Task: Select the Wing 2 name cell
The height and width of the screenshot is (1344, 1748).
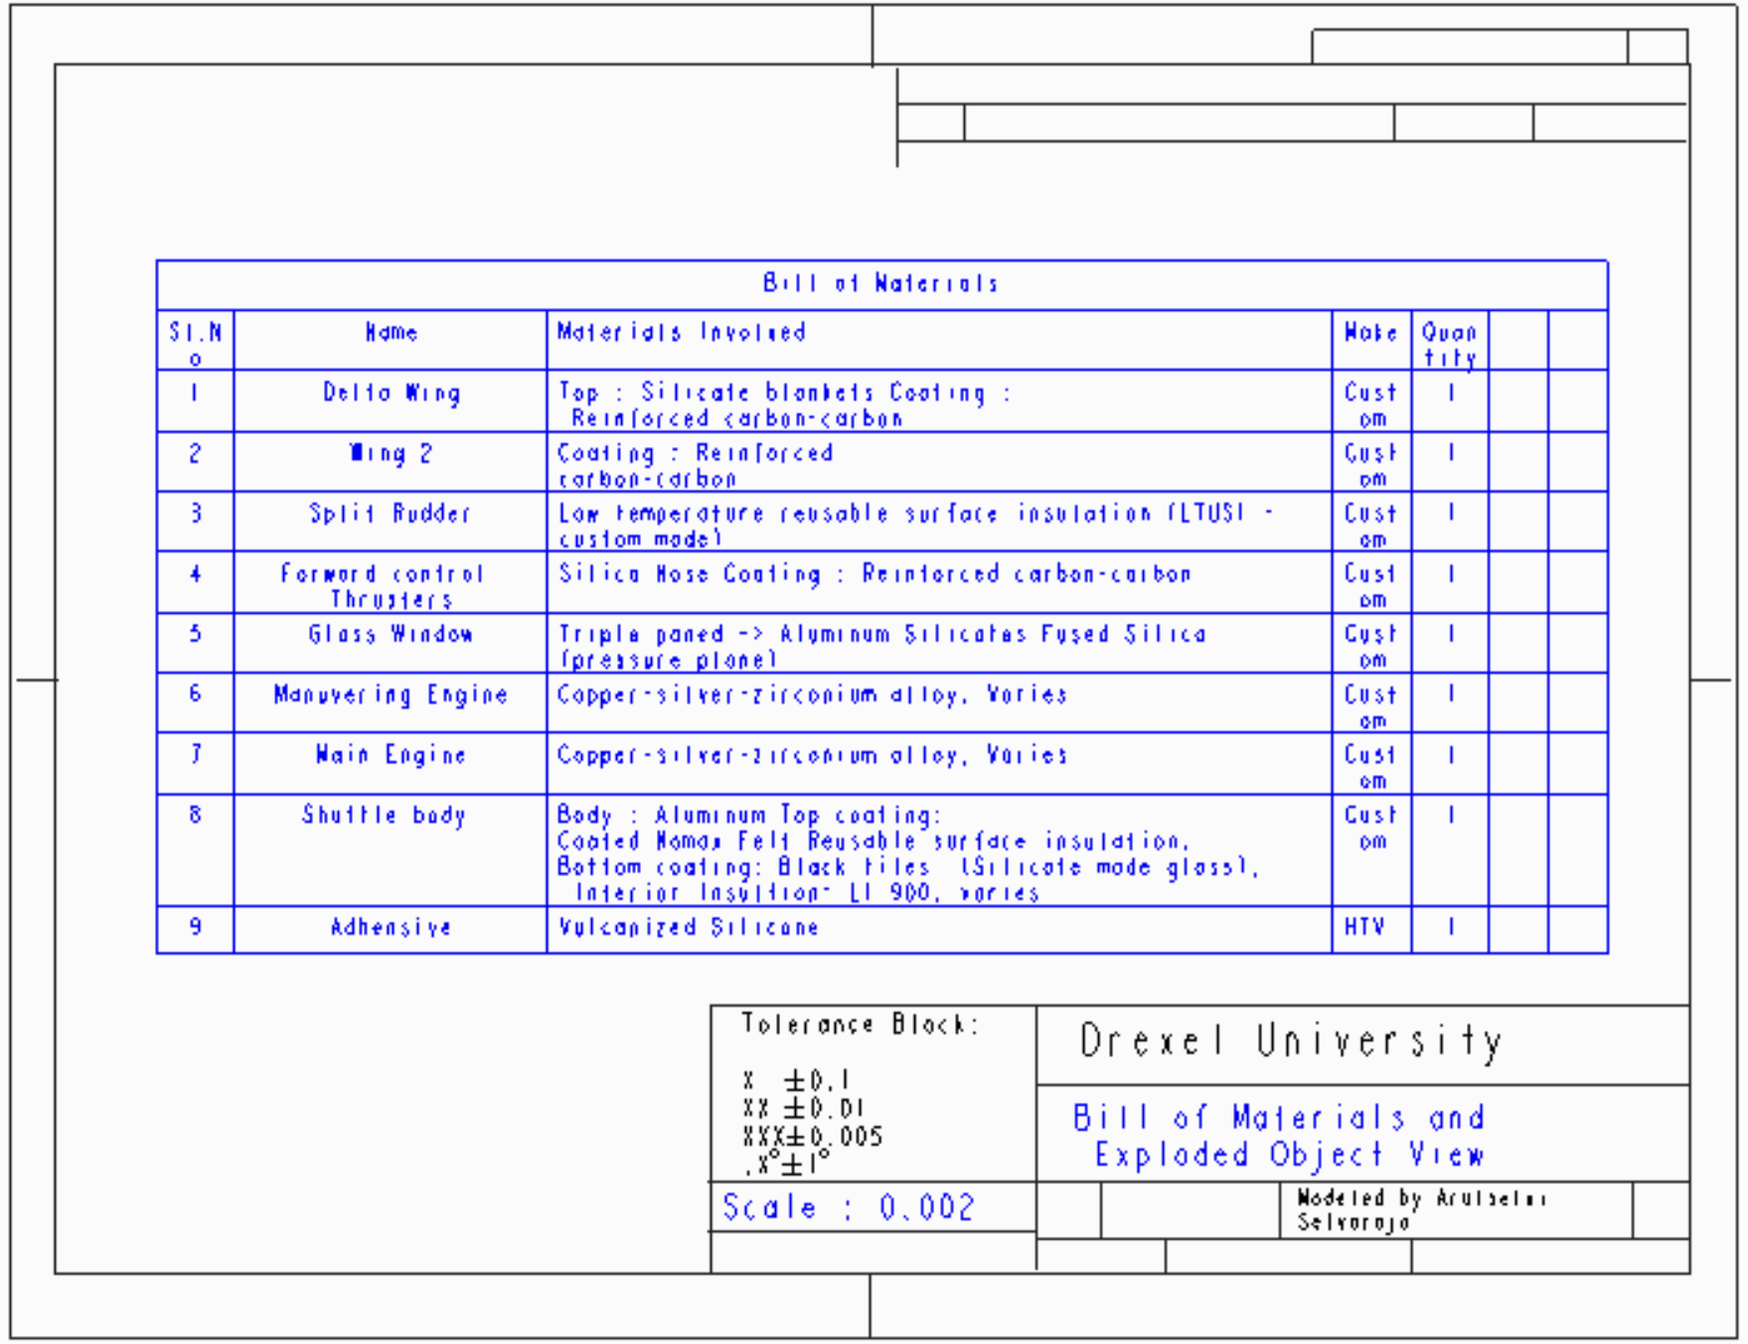Action: [392, 454]
